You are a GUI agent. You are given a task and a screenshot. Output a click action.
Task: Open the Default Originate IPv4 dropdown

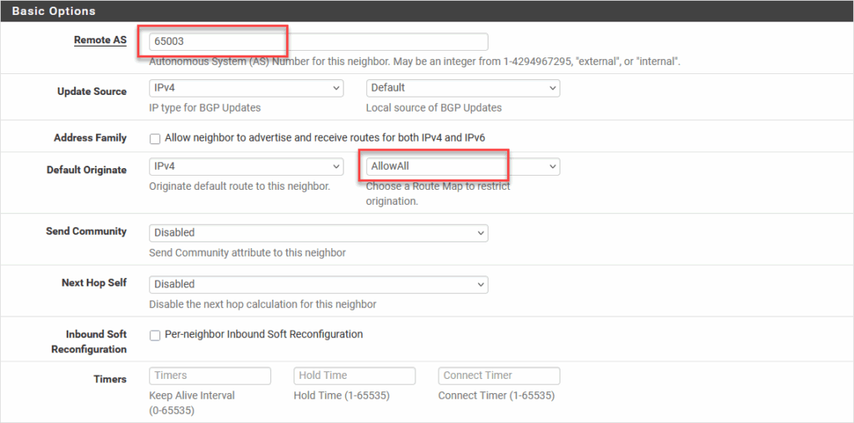(246, 167)
